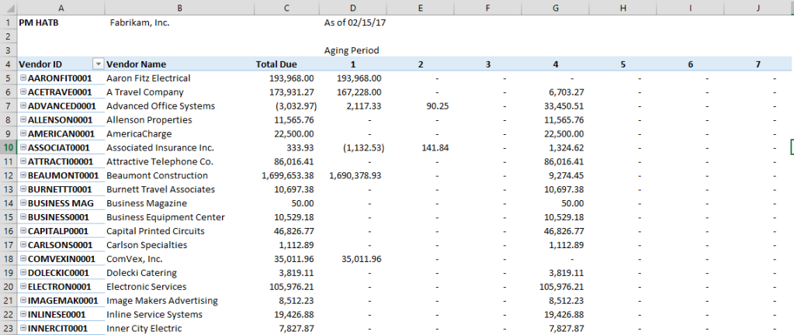Click the As of 02/15/17 cell
Viewport: 794px width, 335px height.
coord(353,22)
